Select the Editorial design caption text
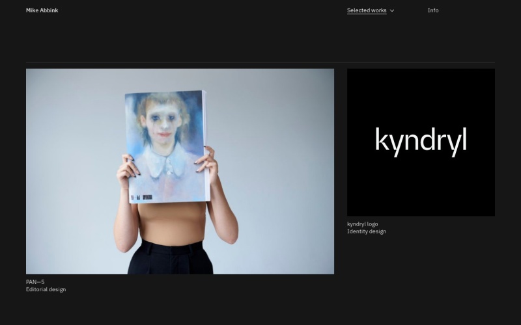 click(46, 290)
